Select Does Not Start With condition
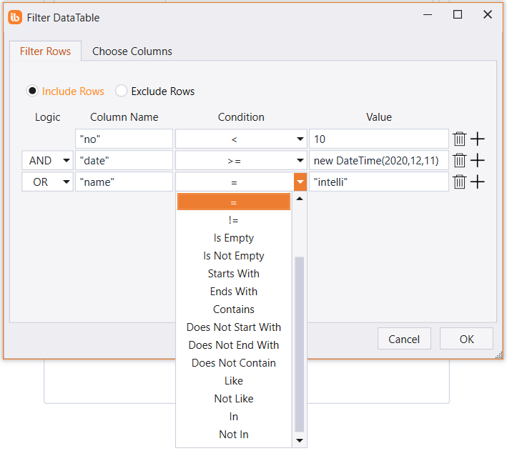Image resolution: width=507 pixels, height=451 pixels. pyautogui.click(x=233, y=327)
